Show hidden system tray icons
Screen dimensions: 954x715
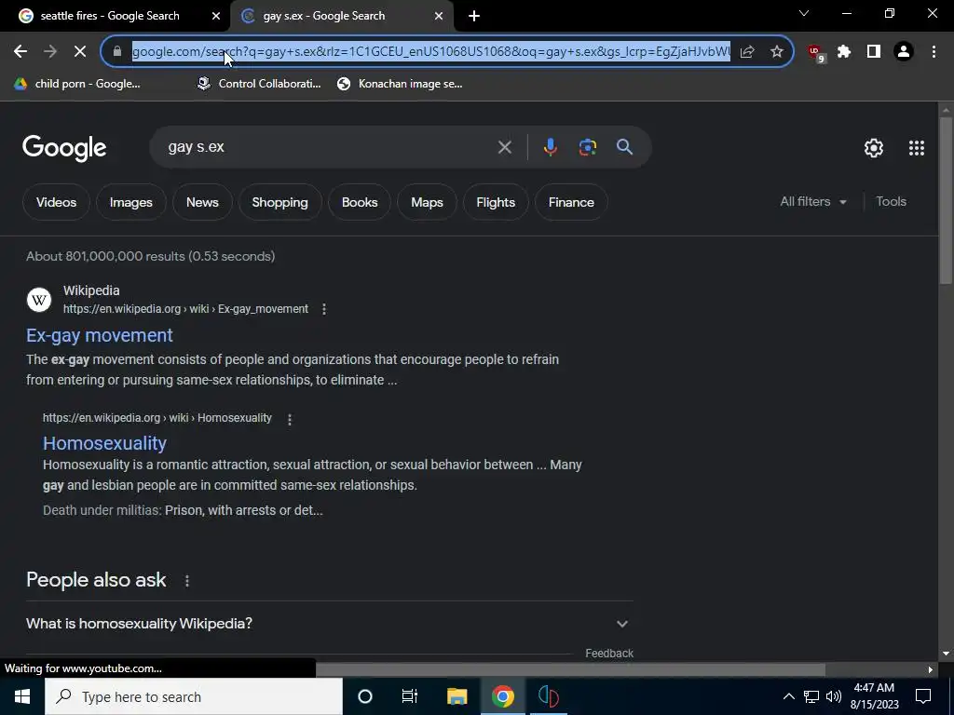(x=788, y=696)
